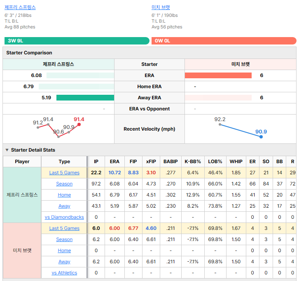The width and height of the screenshot is (299, 281).
Task: Click the xFIP column header
Action: pyautogui.click(x=151, y=162)
